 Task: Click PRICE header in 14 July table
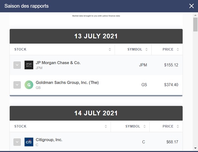(168, 126)
